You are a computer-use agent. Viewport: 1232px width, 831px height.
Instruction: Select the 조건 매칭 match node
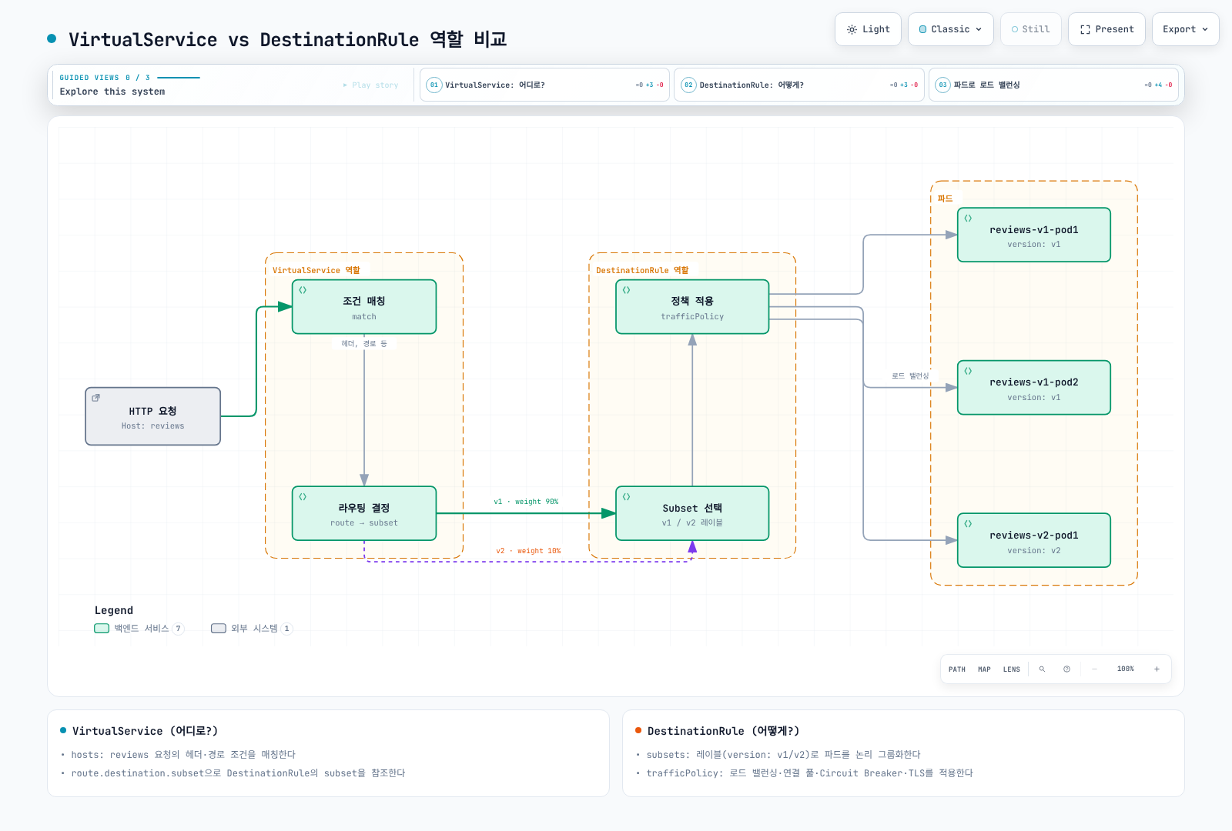tap(364, 307)
